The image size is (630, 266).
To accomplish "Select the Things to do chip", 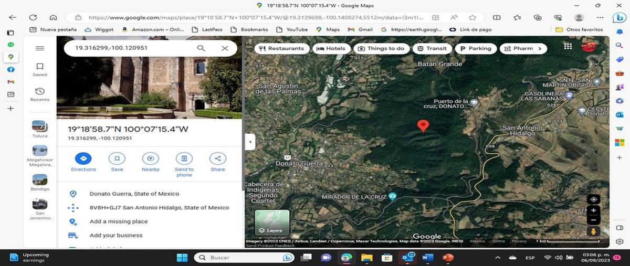I will tap(381, 48).
